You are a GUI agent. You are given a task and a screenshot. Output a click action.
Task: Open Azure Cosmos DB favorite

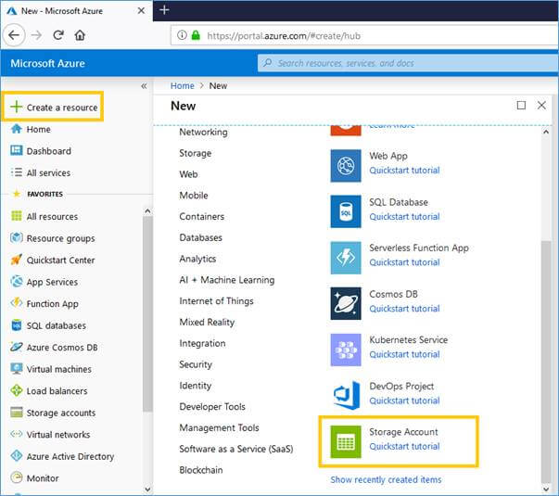click(x=54, y=347)
